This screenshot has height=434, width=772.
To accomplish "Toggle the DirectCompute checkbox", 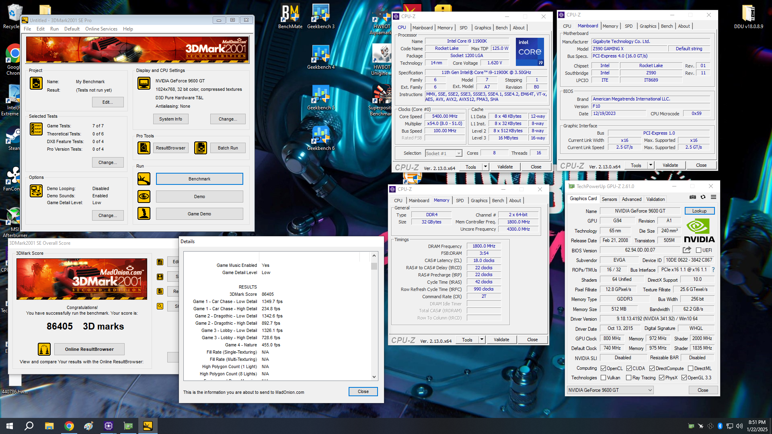I will tap(652, 368).
